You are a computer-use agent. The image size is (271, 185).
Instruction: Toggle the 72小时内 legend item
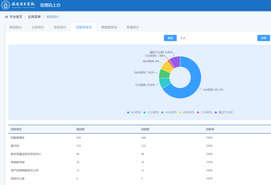click(x=205, y=113)
